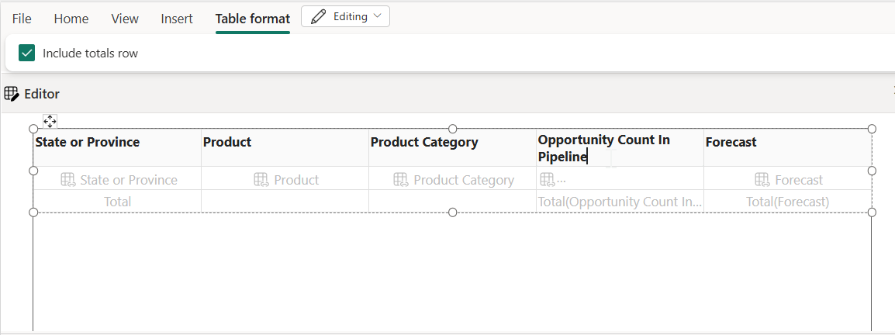Click the top-right table resize handle
Viewport: 895px width, 335px height.
[x=872, y=129]
